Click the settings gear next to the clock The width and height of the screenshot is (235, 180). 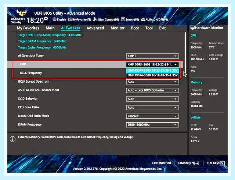(46, 18)
